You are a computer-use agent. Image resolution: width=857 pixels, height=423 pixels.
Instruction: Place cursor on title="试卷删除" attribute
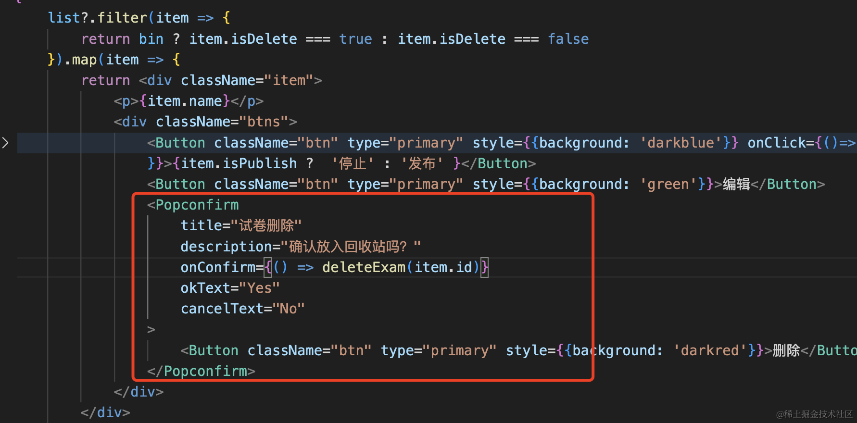click(241, 226)
